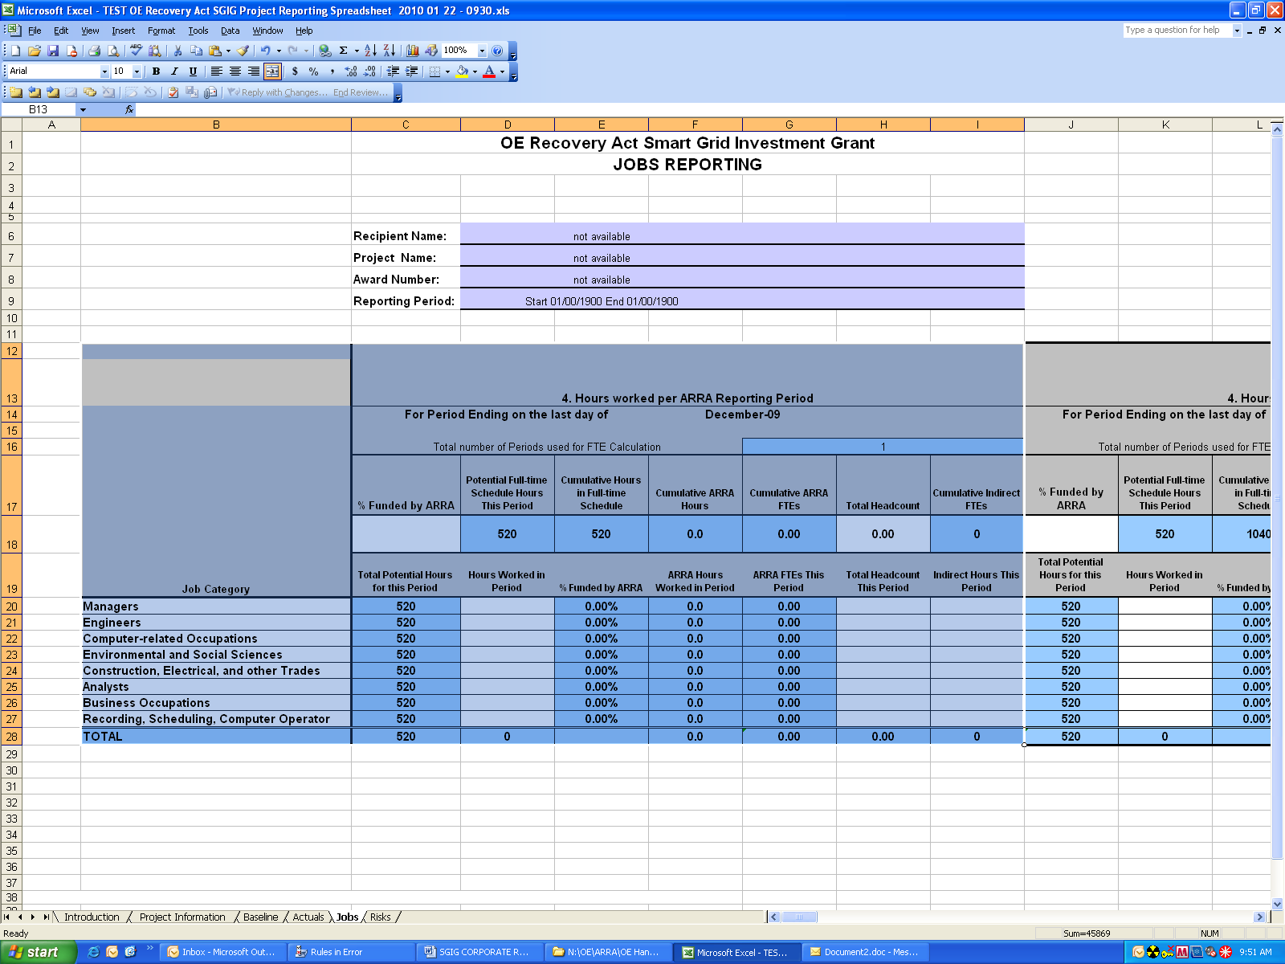The width and height of the screenshot is (1285, 964).
Task: Apply Currency Style dollar format
Action: point(295,71)
